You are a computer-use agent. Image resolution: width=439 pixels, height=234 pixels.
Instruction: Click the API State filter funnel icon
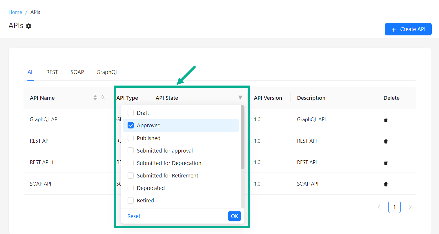(x=240, y=97)
